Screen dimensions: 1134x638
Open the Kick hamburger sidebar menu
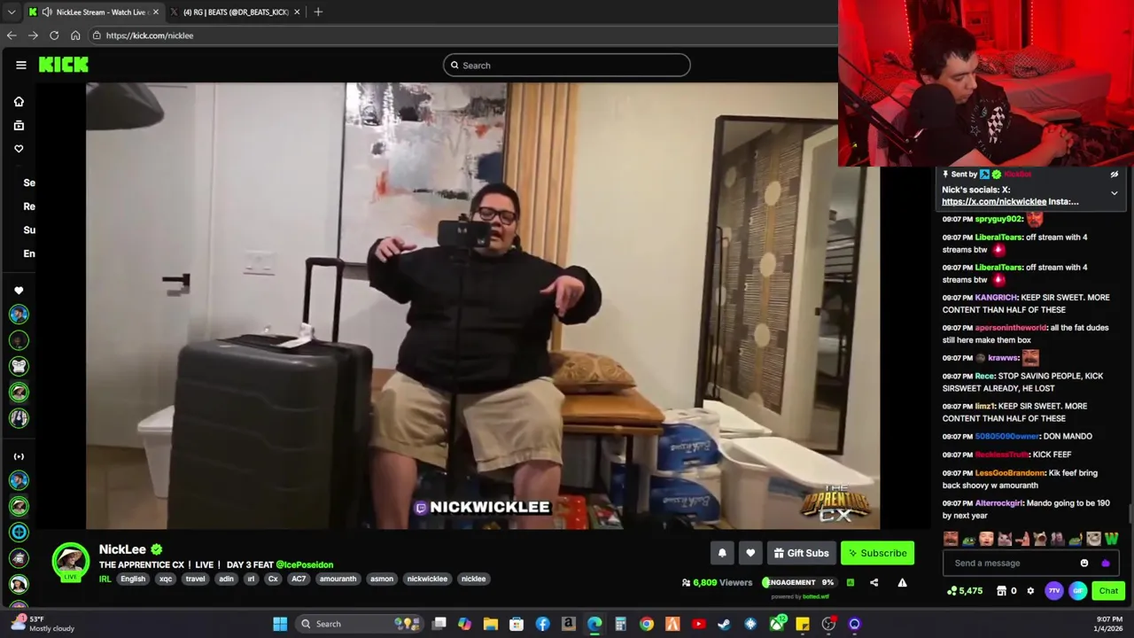[20, 65]
